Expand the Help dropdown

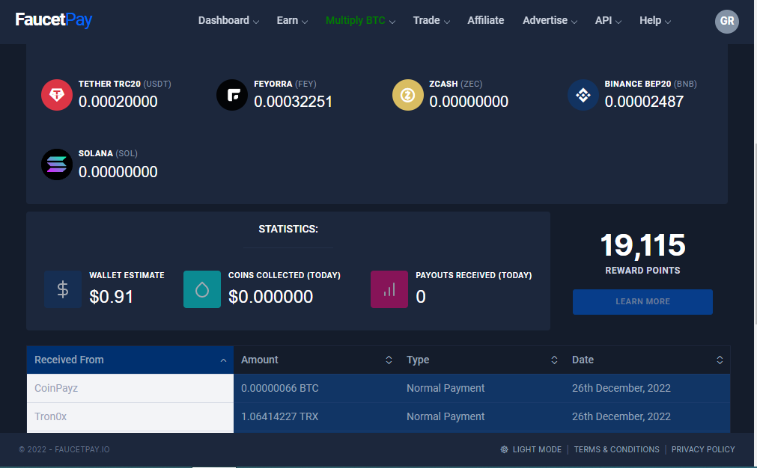point(655,21)
